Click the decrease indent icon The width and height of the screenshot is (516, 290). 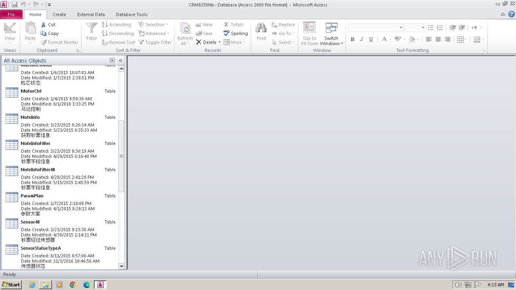tap(453, 28)
